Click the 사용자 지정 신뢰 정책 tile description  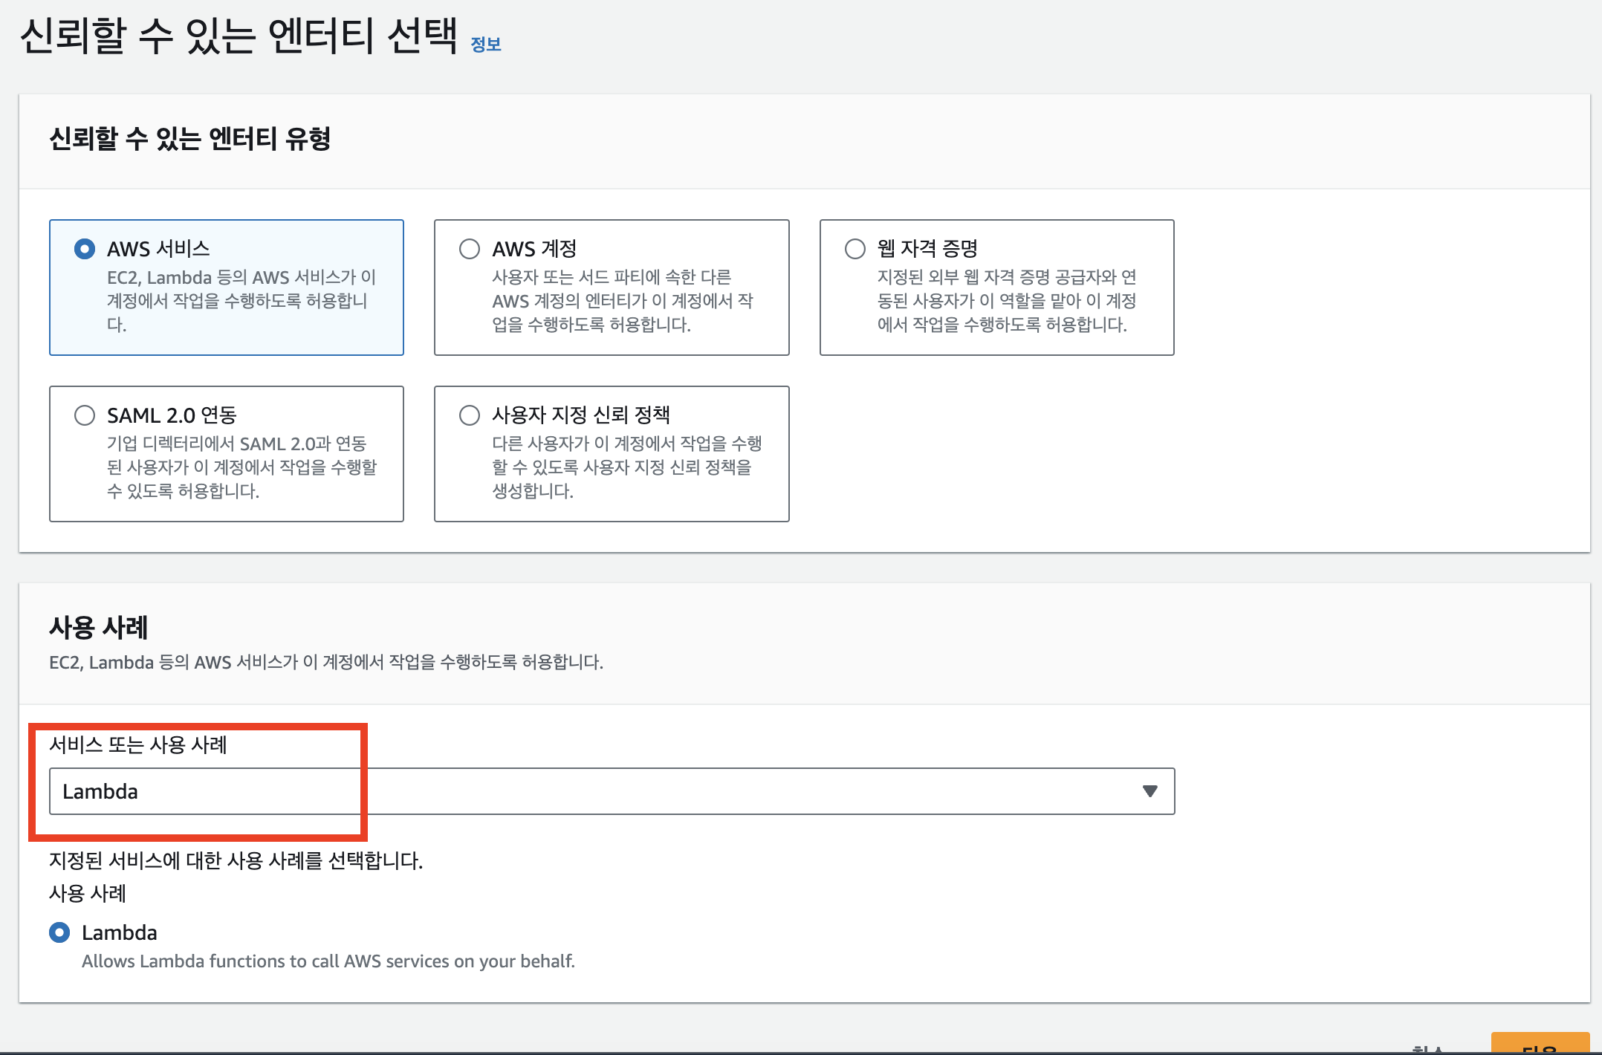coord(626,467)
